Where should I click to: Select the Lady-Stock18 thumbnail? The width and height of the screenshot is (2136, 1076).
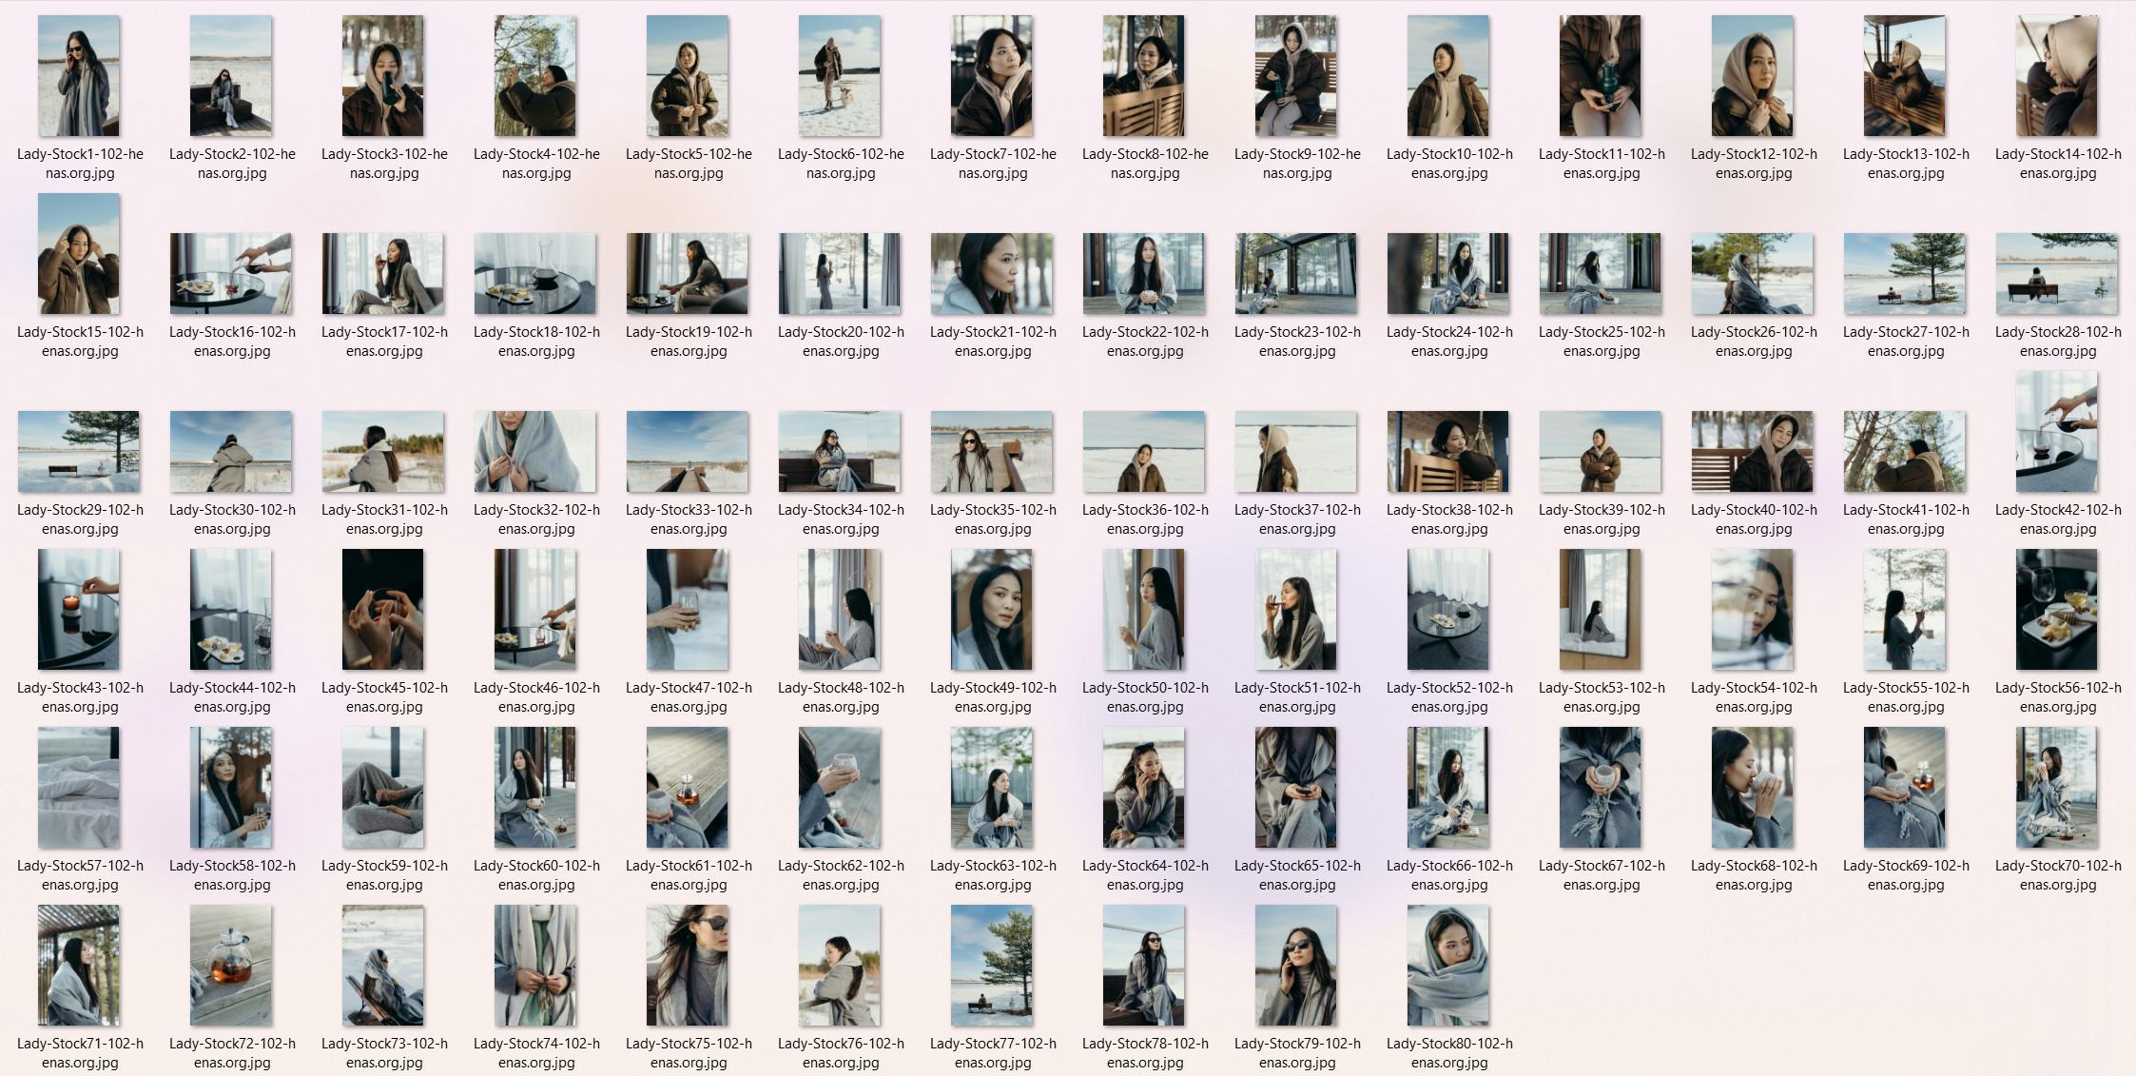(x=535, y=273)
